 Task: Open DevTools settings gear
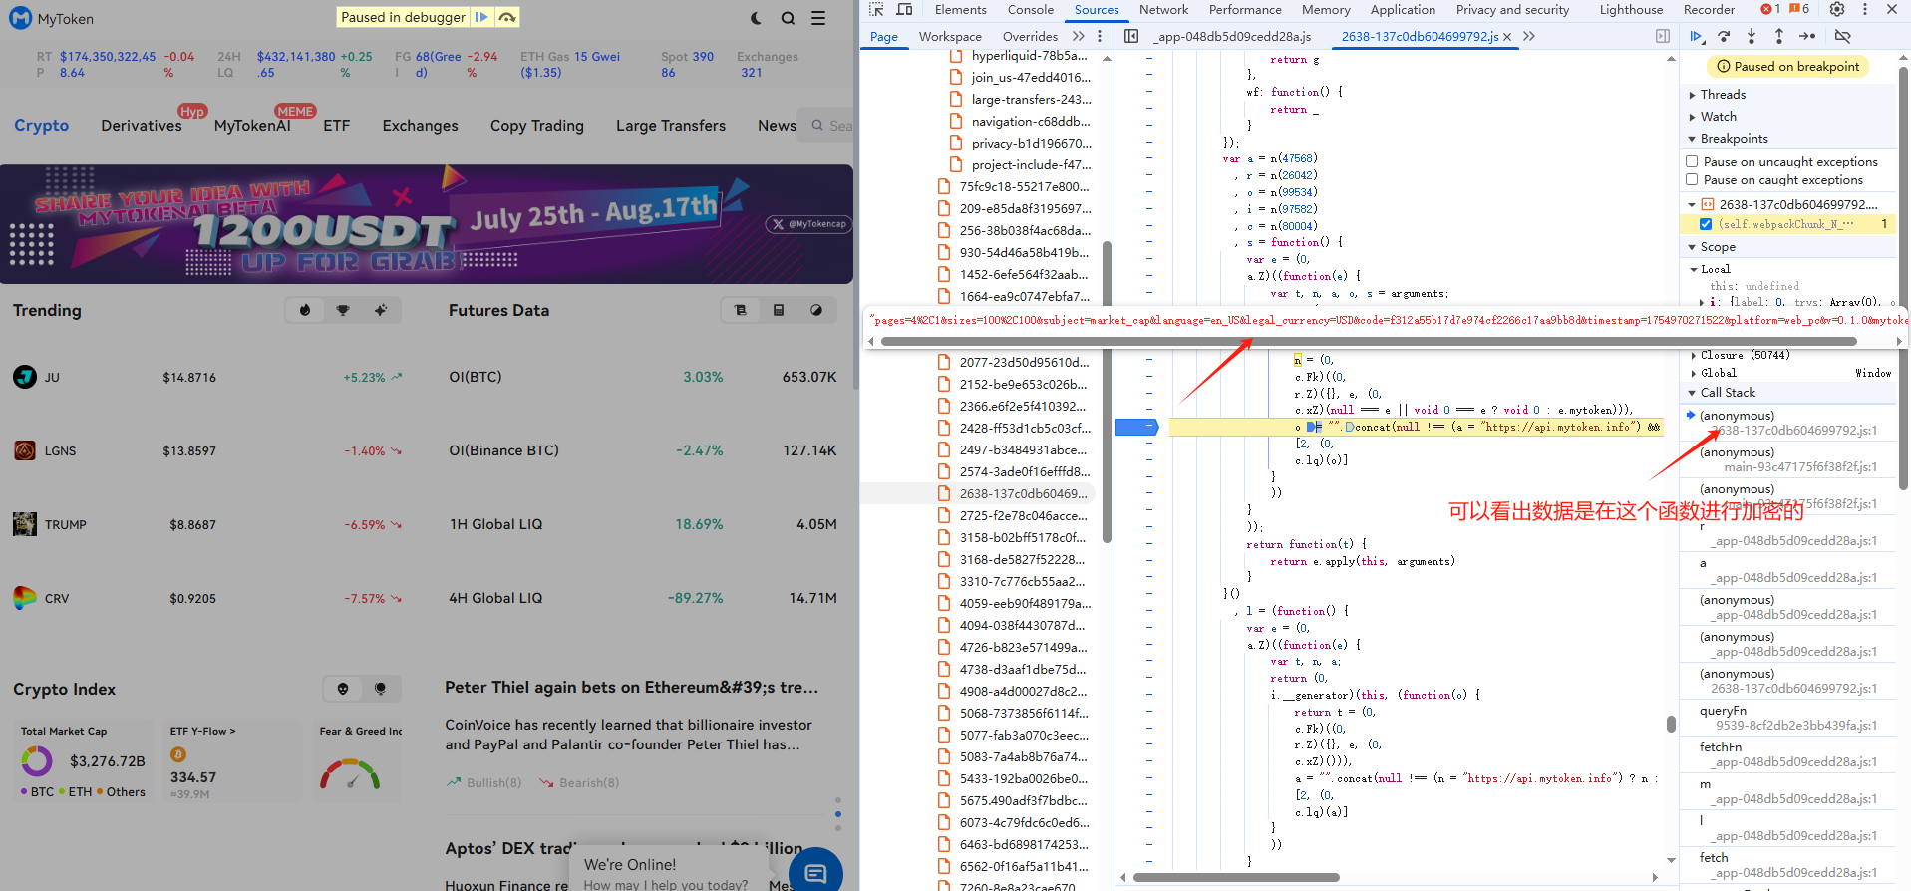(1837, 10)
